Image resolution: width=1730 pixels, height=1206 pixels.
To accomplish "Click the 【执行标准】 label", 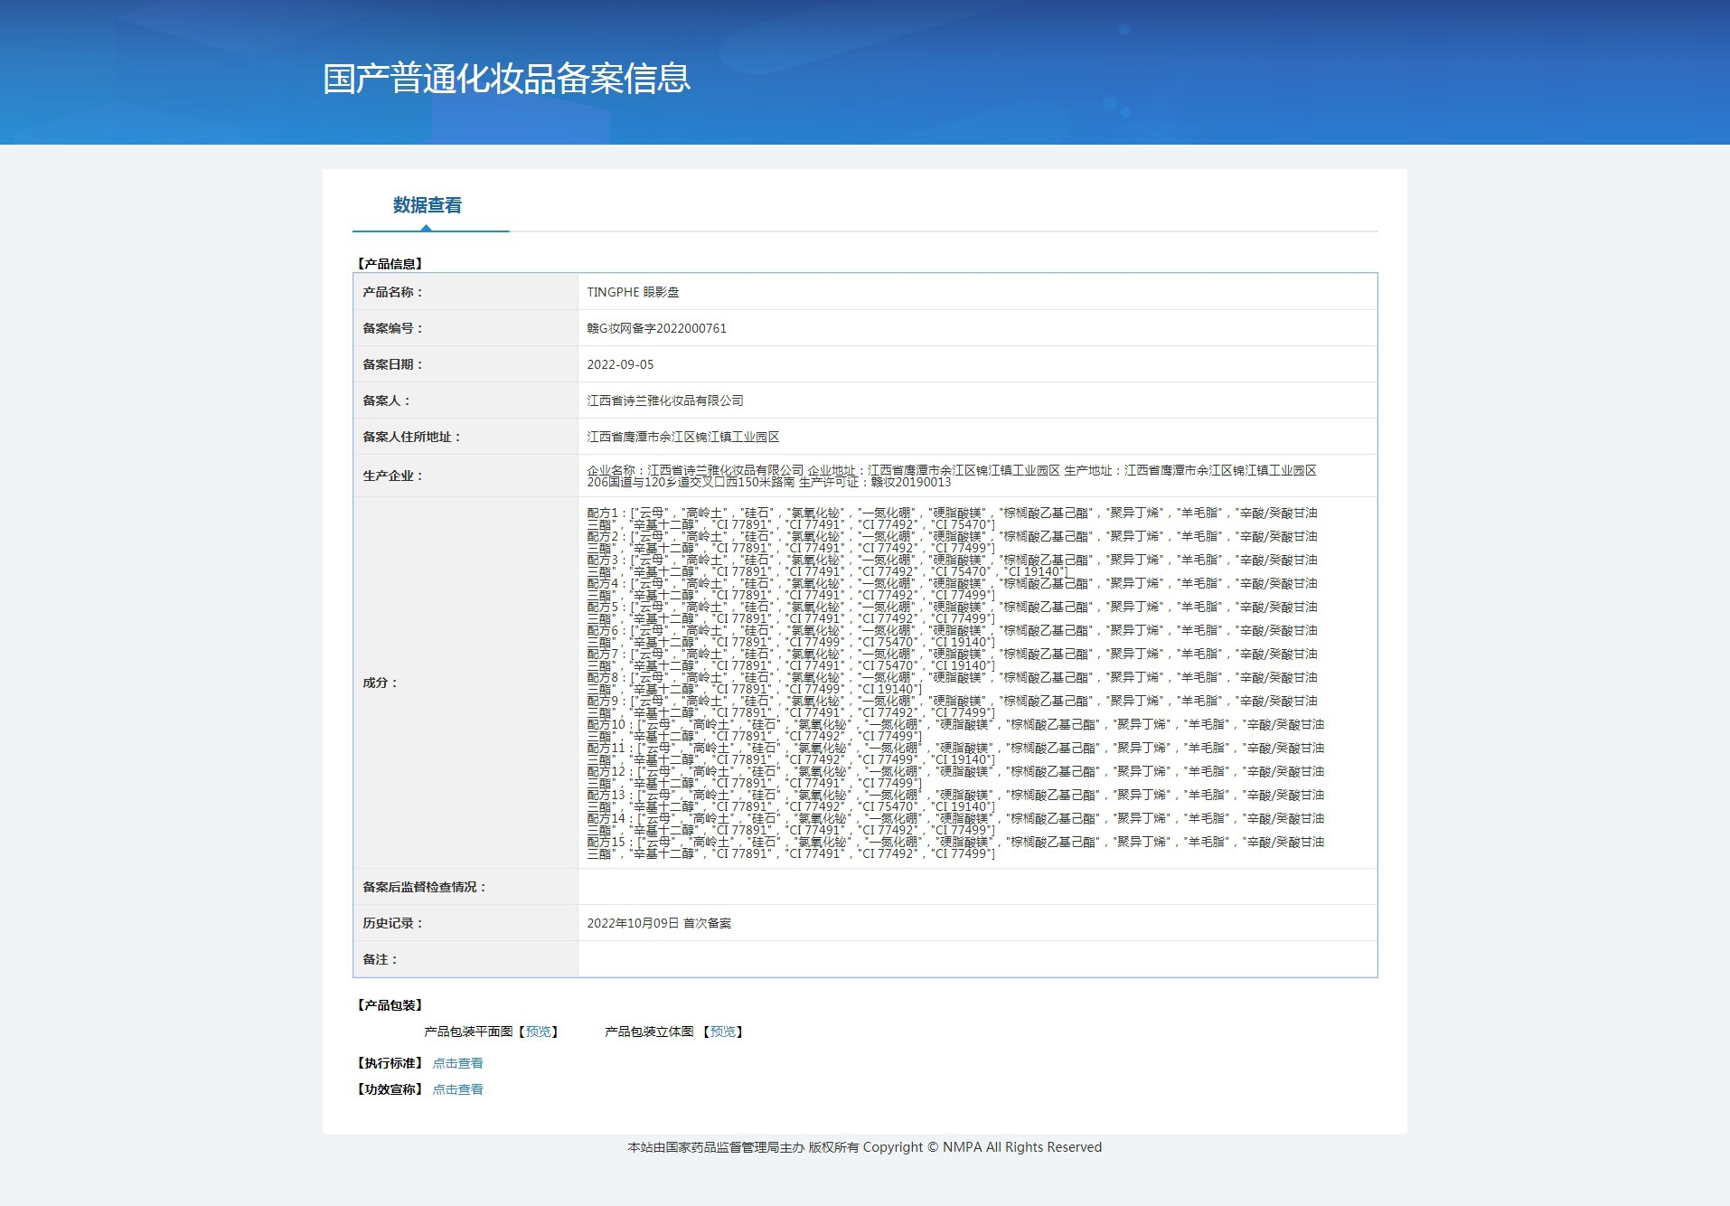I will click(x=390, y=1063).
